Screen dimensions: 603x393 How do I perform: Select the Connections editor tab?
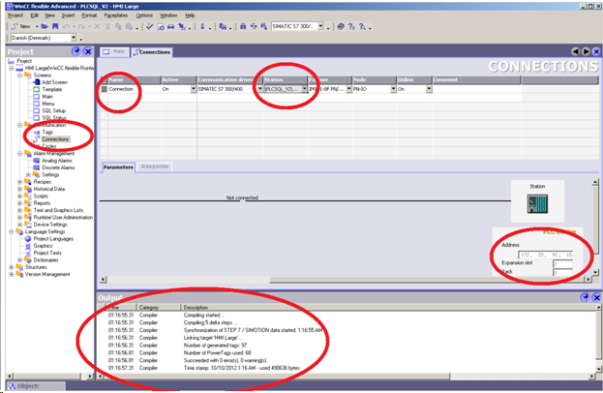(x=152, y=52)
